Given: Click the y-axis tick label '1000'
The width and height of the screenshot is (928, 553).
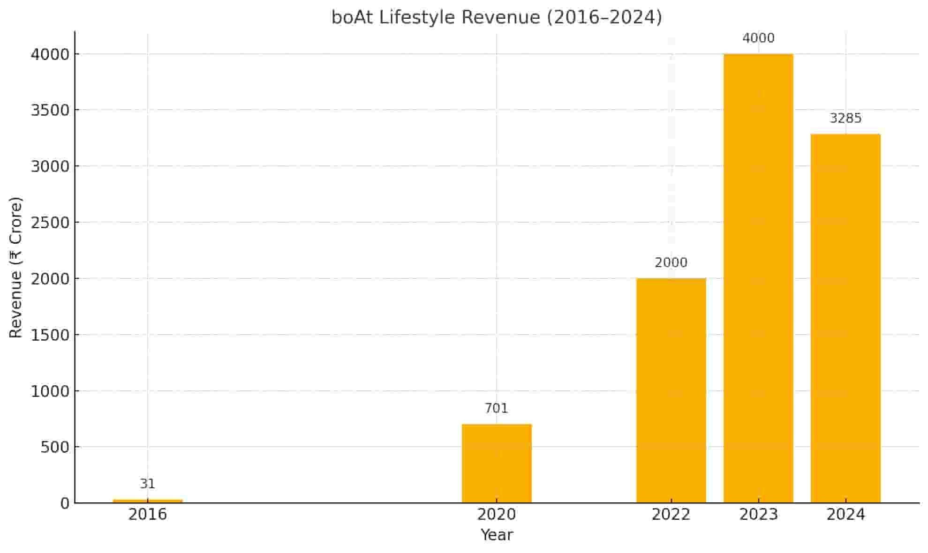Looking at the screenshot, I should 50,391.
